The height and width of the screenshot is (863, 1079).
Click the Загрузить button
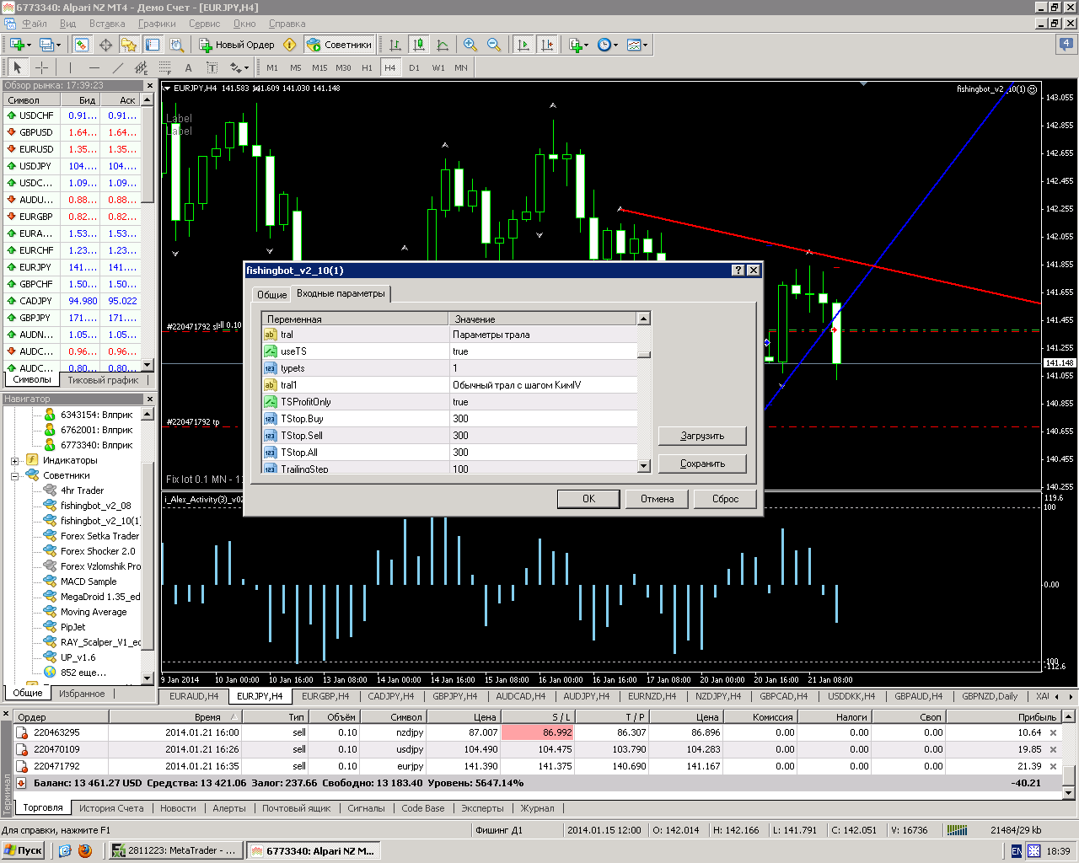pyautogui.click(x=702, y=436)
